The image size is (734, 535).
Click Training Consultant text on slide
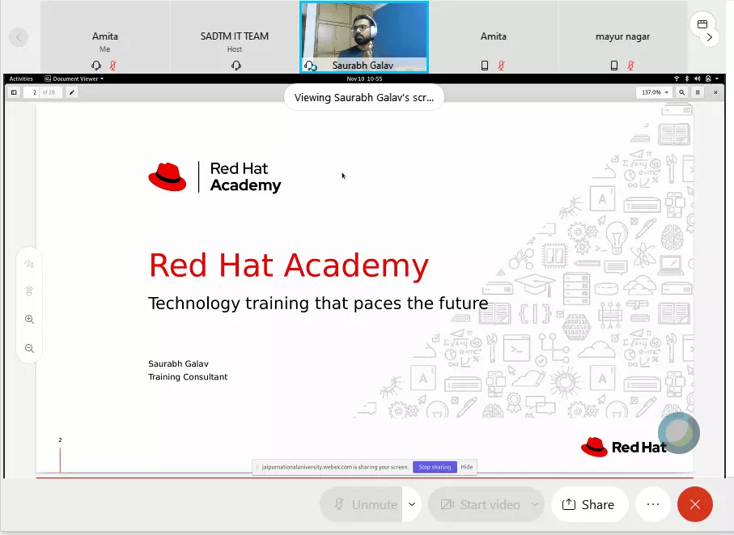188,377
